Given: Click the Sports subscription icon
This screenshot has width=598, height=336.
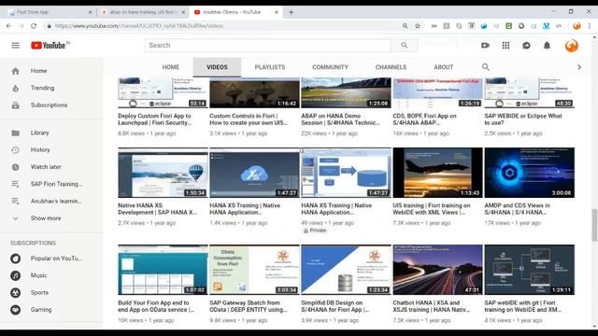Looking at the screenshot, I should click(15, 292).
